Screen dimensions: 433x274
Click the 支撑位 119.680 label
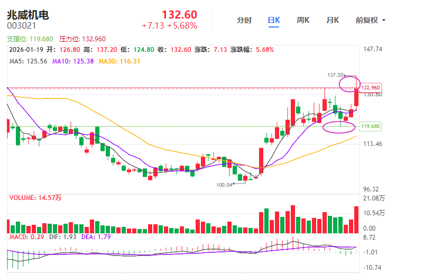pyautogui.click(x=30, y=39)
